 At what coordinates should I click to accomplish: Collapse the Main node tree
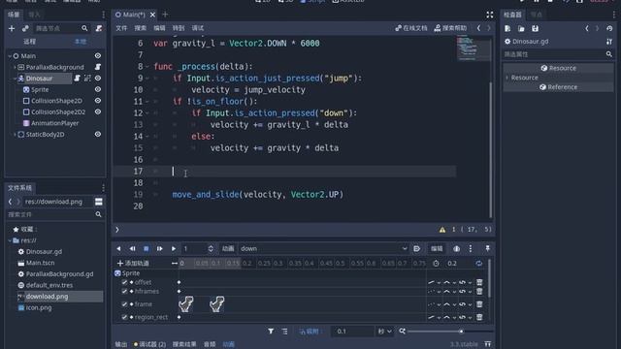point(10,56)
